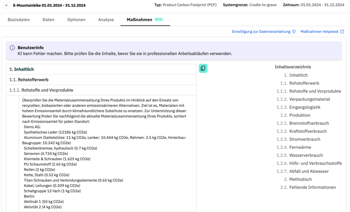The width and height of the screenshot is (350, 212).
Task: Click the Berlin: location line
Action: (x=29, y=197)
